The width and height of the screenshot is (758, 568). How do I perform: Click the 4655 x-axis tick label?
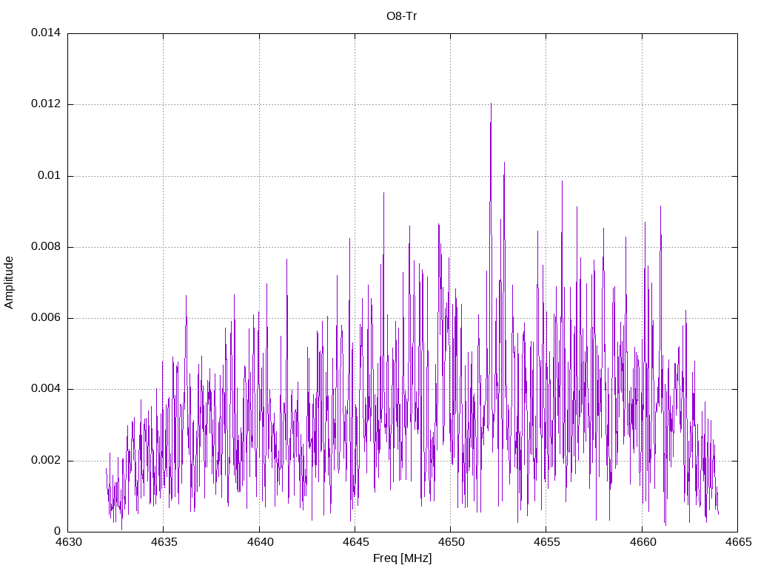(546, 542)
